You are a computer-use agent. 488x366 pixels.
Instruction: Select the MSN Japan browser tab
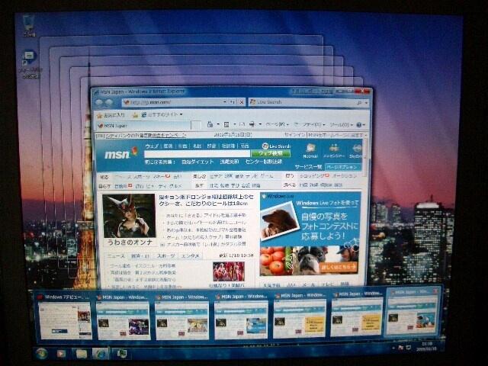143,126
